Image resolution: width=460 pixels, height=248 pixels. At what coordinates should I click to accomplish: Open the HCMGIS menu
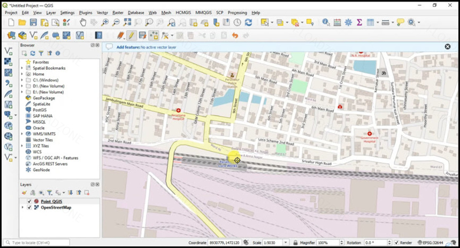point(183,13)
